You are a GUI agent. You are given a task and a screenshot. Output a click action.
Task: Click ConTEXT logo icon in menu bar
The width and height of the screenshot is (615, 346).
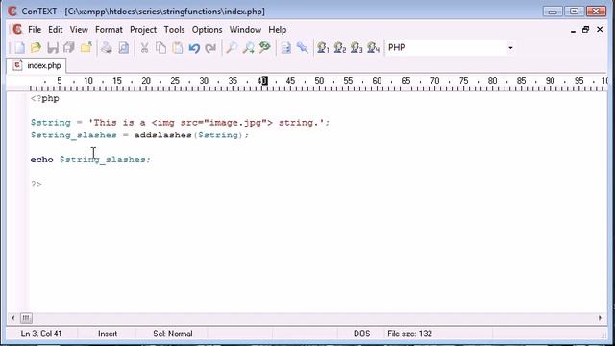17,30
